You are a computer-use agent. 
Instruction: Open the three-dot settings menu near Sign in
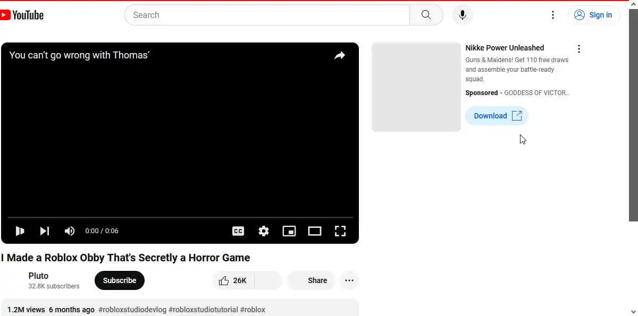click(553, 15)
